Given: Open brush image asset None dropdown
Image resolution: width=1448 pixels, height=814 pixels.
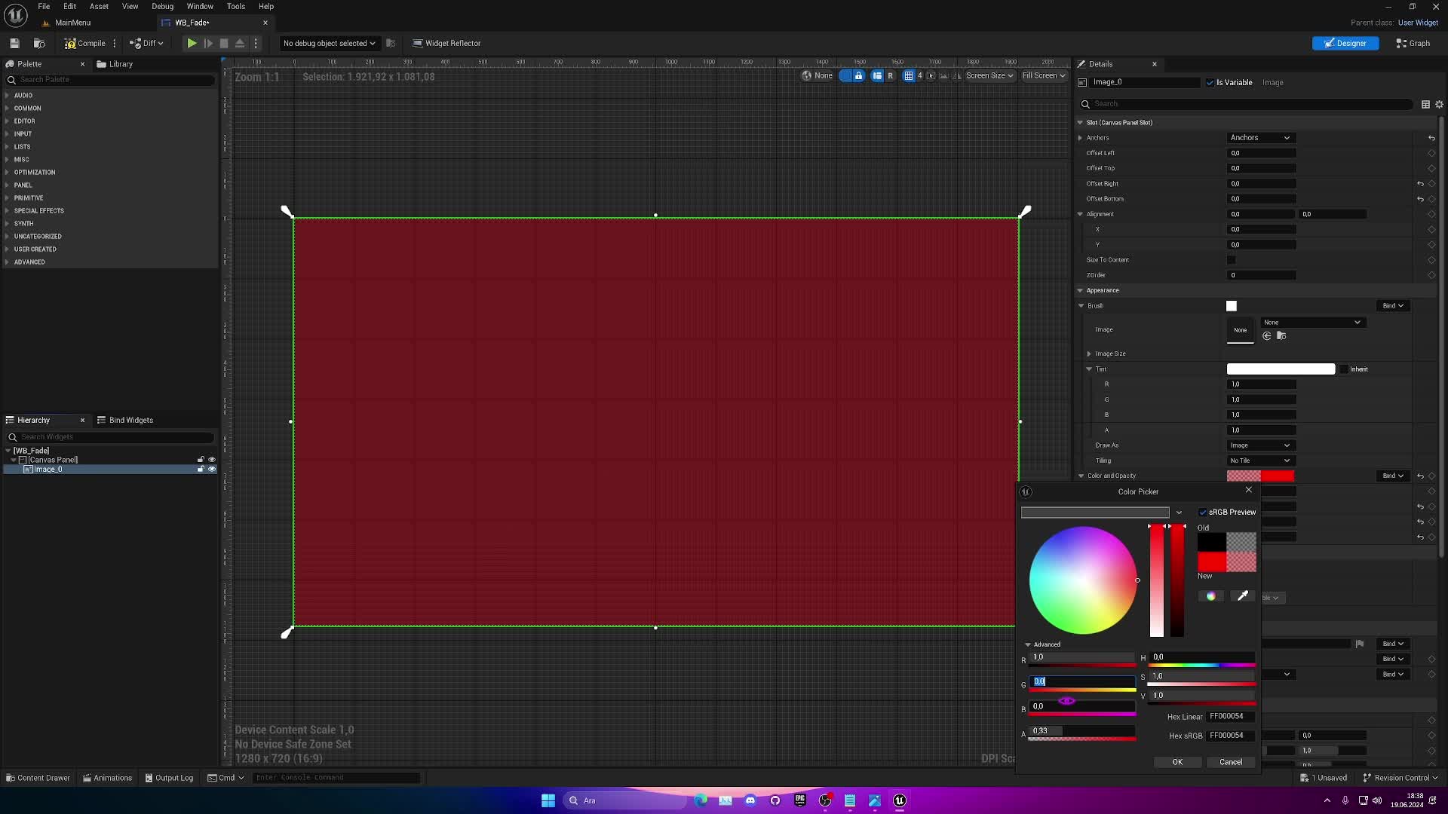Looking at the screenshot, I should click(1312, 323).
